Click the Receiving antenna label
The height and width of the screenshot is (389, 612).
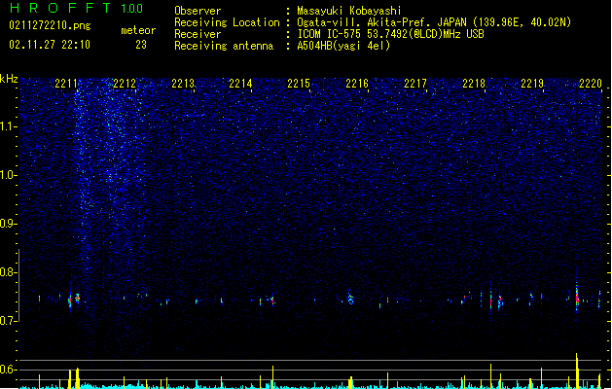click(x=224, y=46)
